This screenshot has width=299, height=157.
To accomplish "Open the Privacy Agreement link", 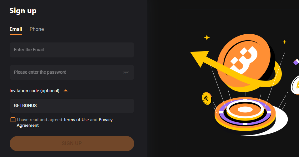I will 65,122.
